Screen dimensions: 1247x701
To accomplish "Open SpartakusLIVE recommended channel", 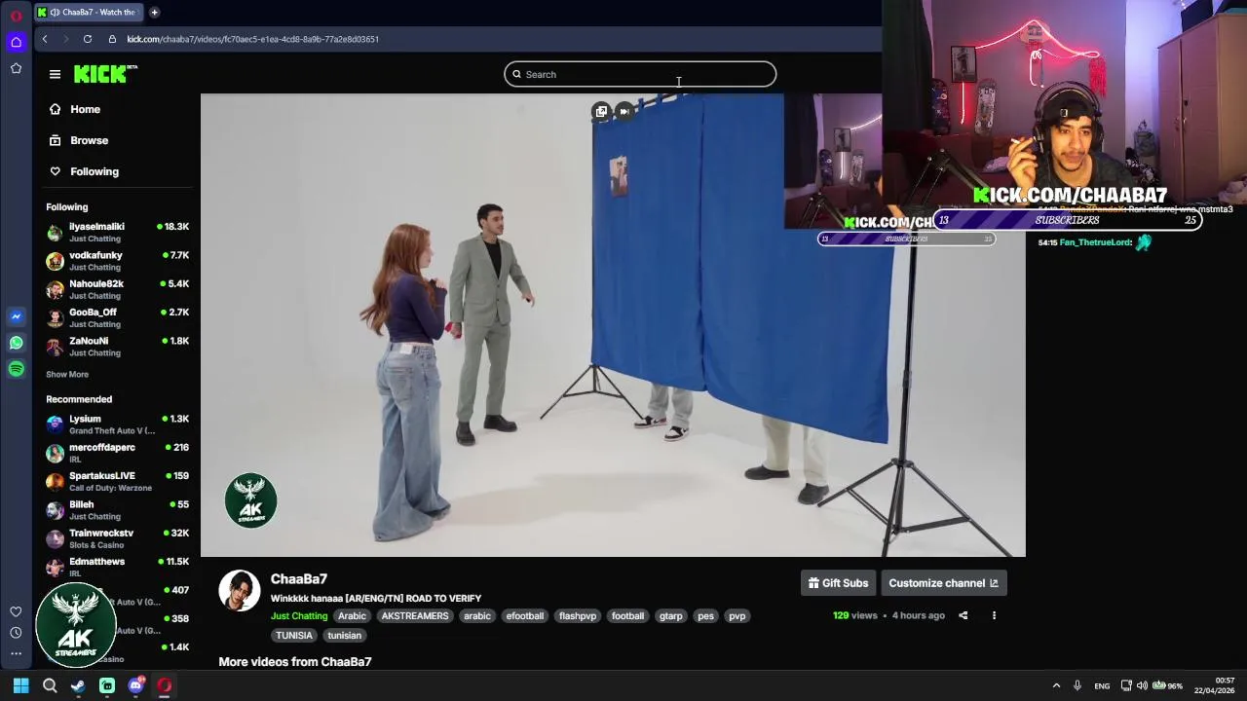I will [117, 481].
